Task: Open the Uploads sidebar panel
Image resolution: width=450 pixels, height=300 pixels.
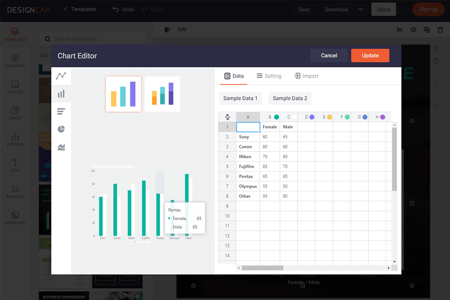Action: [15, 140]
